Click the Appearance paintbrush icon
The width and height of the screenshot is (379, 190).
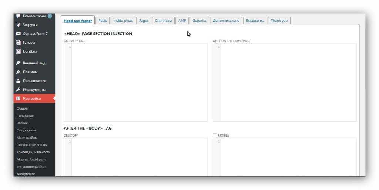(x=18, y=63)
